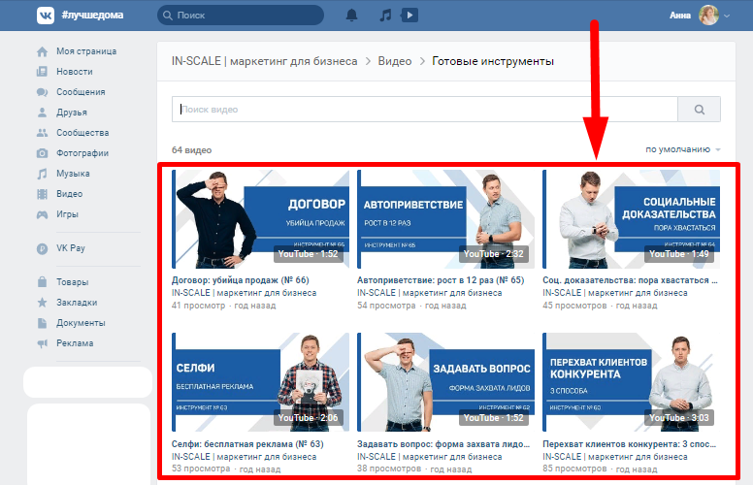Click 85 просмотров text under Перехват video

(x=574, y=469)
